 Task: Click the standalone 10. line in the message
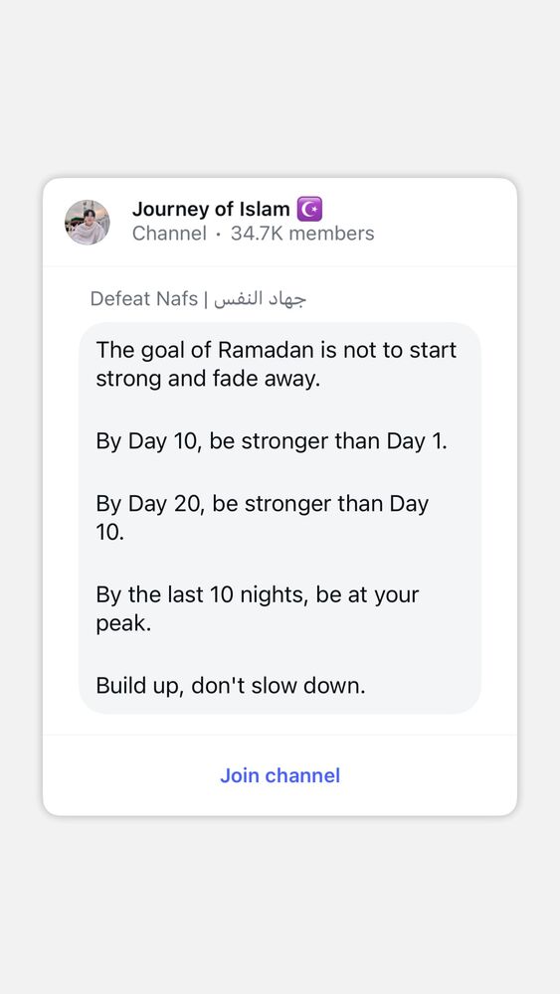click(x=110, y=533)
